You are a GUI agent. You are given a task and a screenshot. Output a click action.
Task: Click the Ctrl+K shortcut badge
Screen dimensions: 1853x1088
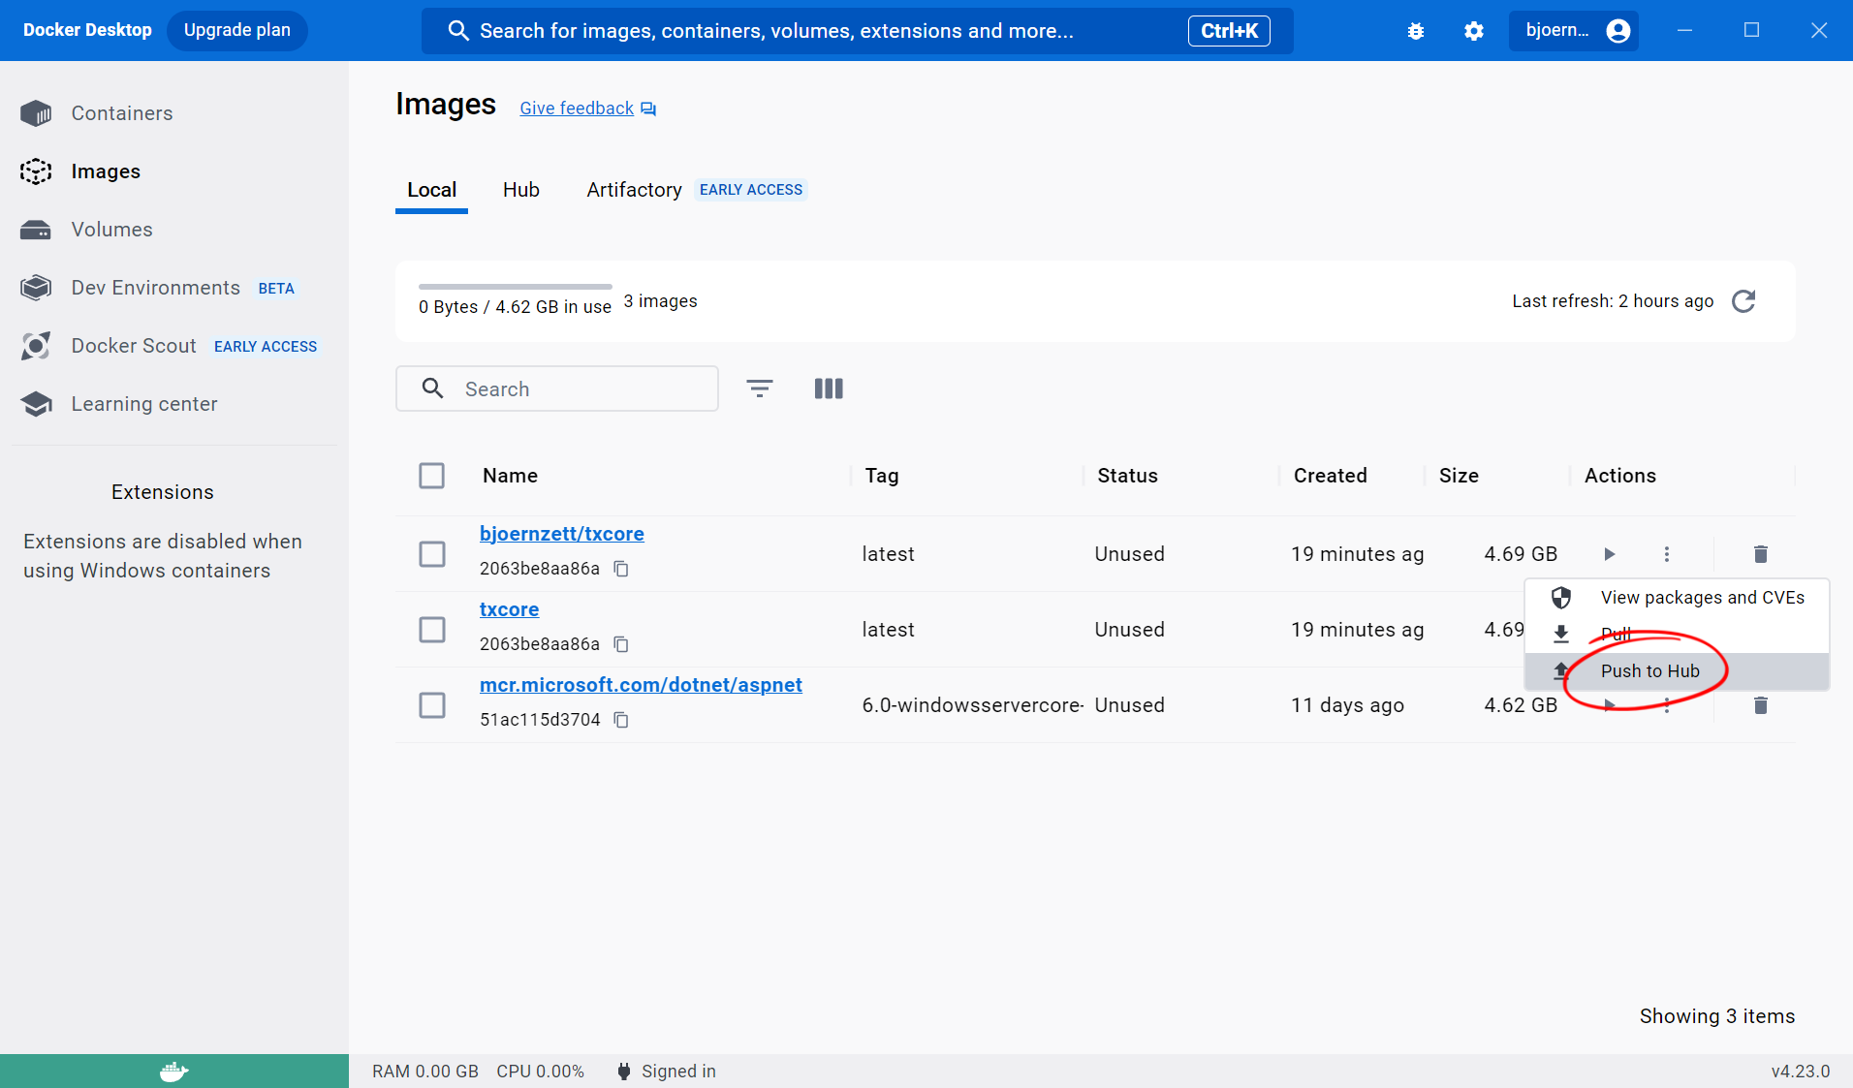(x=1229, y=31)
